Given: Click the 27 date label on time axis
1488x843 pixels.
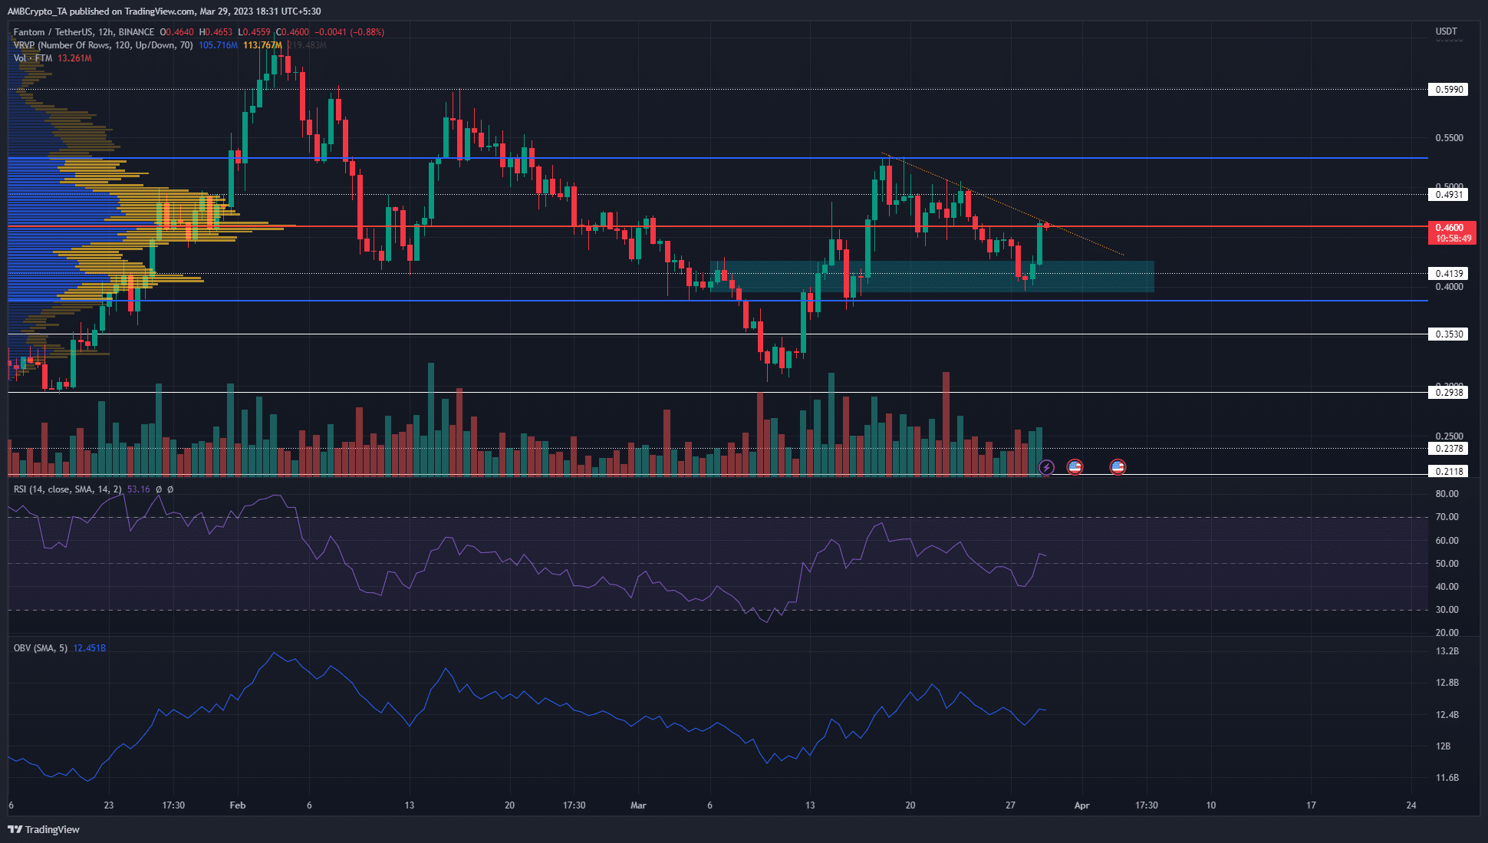Looking at the screenshot, I should tap(1010, 805).
